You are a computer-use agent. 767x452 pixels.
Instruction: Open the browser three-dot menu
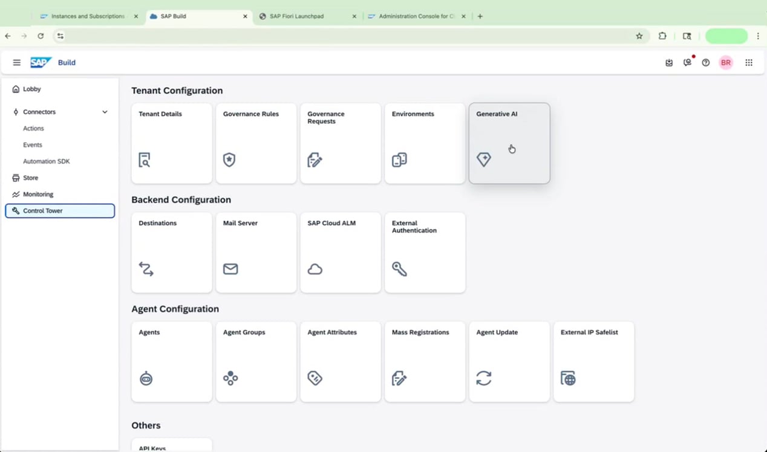point(758,36)
